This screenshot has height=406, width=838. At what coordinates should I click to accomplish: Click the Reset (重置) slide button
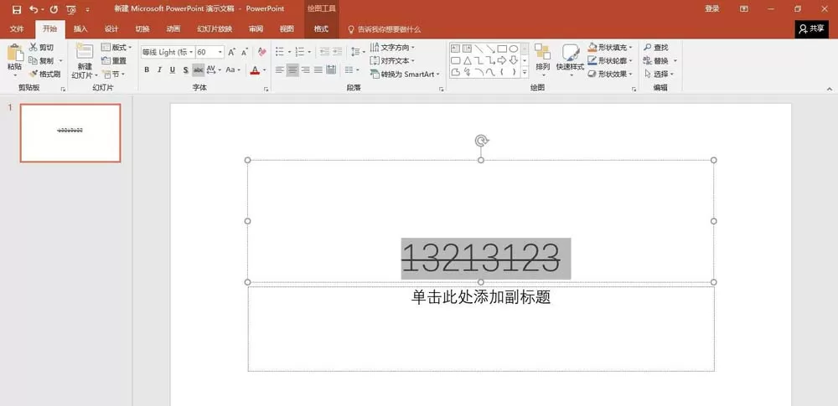(114, 61)
